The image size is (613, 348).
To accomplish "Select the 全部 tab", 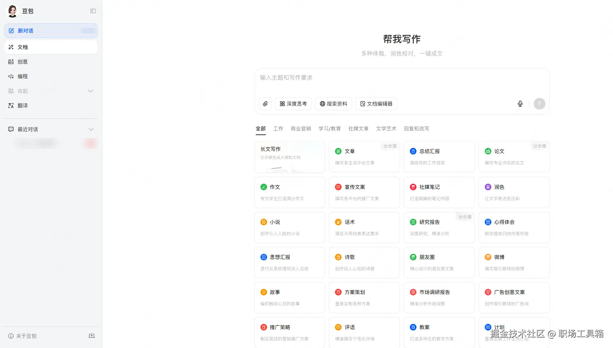I will coord(261,129).
